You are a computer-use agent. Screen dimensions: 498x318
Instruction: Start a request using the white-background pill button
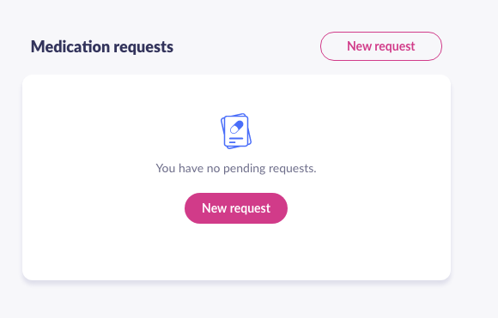[381, 46]
